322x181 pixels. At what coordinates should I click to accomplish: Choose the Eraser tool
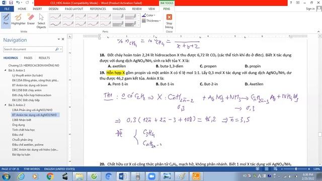point(31,20)
